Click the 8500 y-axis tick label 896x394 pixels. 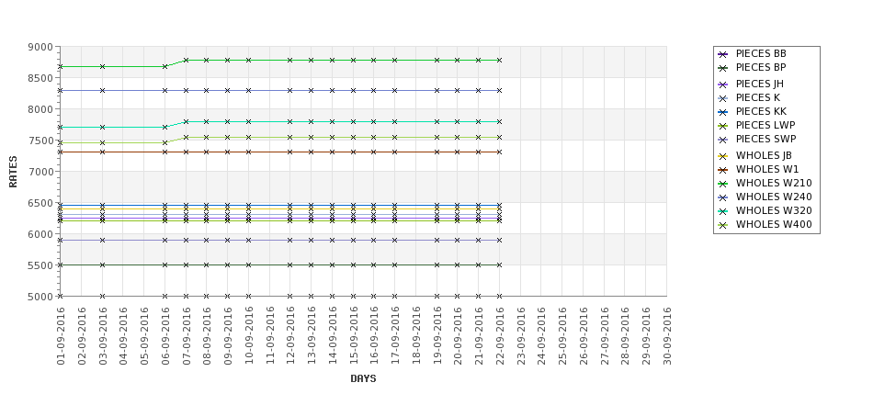click(x=40, y=78)
